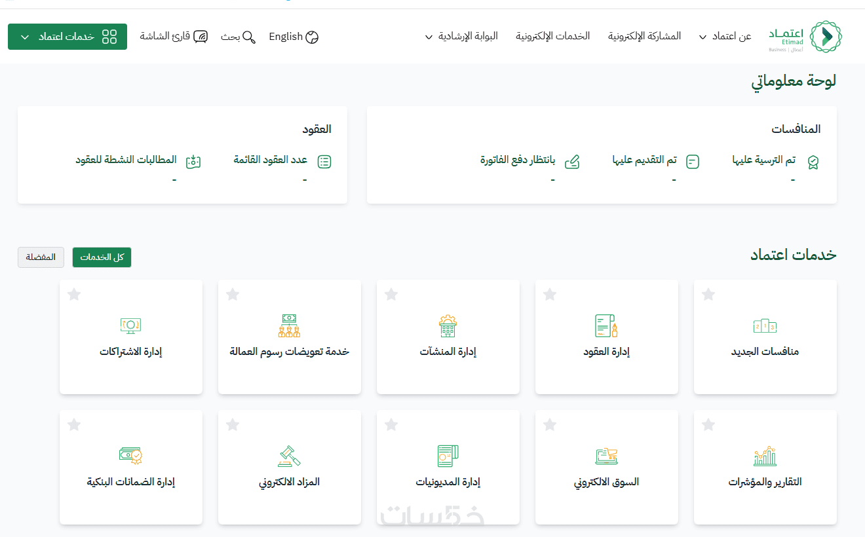
Task: Click the grid icon in Etimad services button
Action: click(109, 37)
